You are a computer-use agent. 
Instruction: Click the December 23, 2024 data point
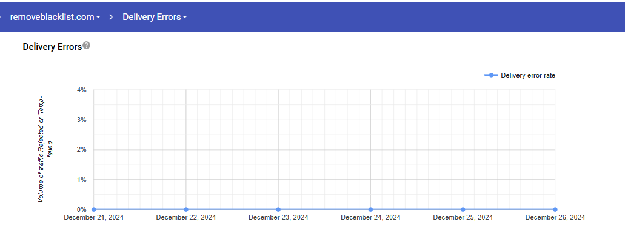tap(278, 209)
